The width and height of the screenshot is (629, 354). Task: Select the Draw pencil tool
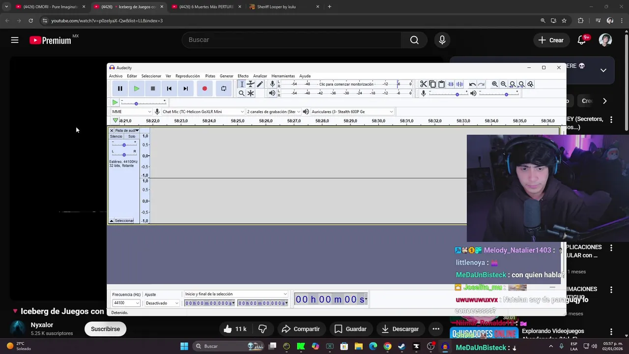tap(260, 84)
